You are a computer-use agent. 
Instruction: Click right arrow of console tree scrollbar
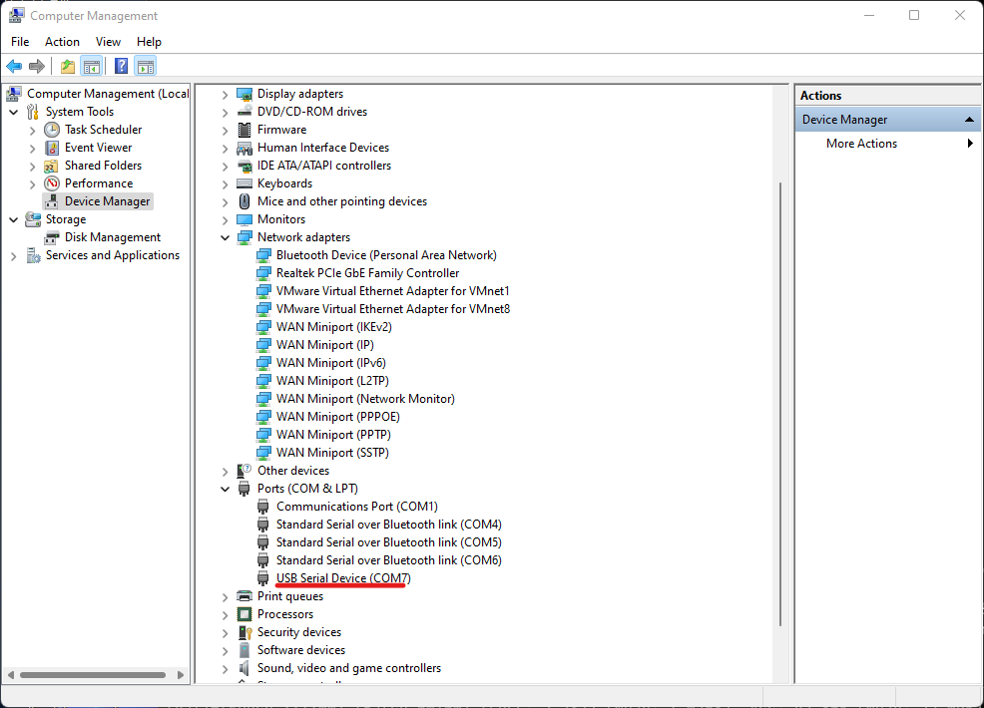click(x=181, y=675)
